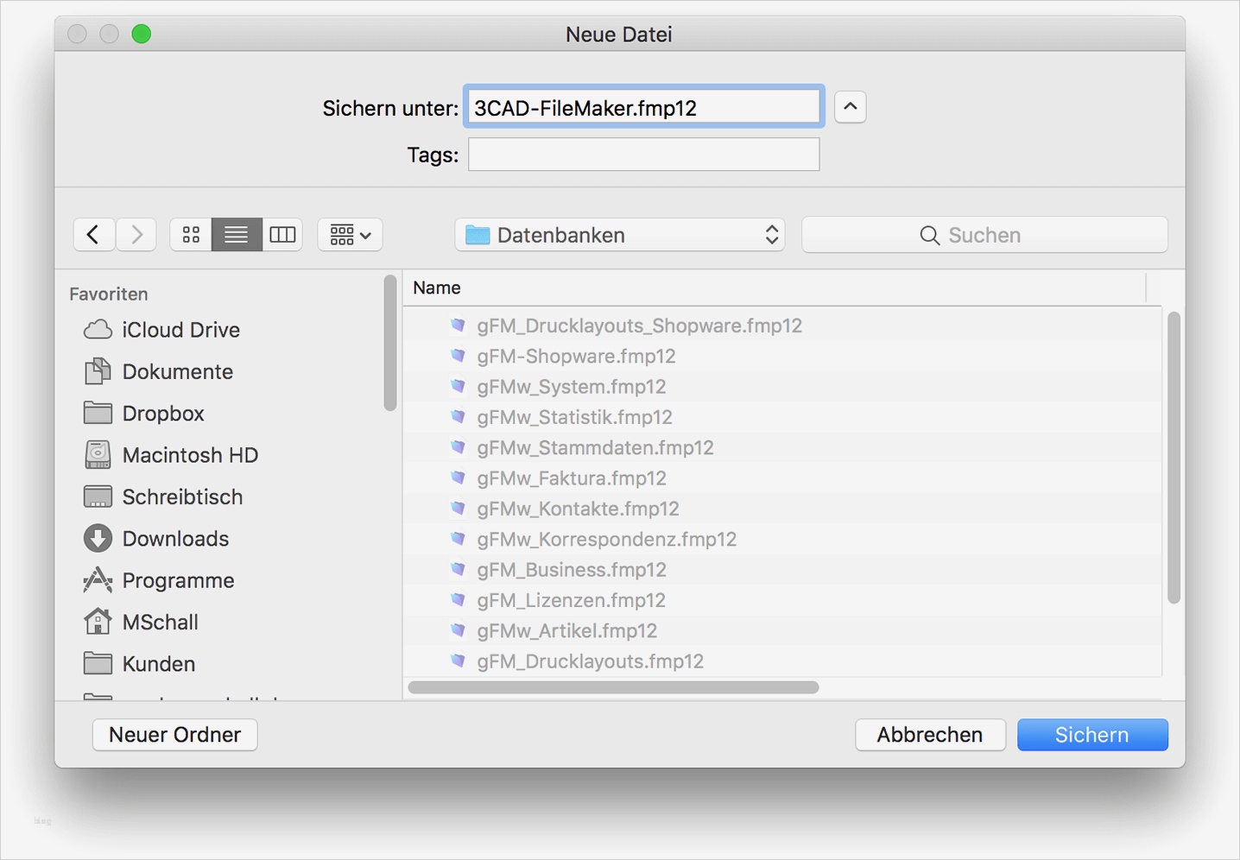Go forward to next folder
Image resolution: width=1240 pixels, height=860 pixels.
(x=136, y=235)
